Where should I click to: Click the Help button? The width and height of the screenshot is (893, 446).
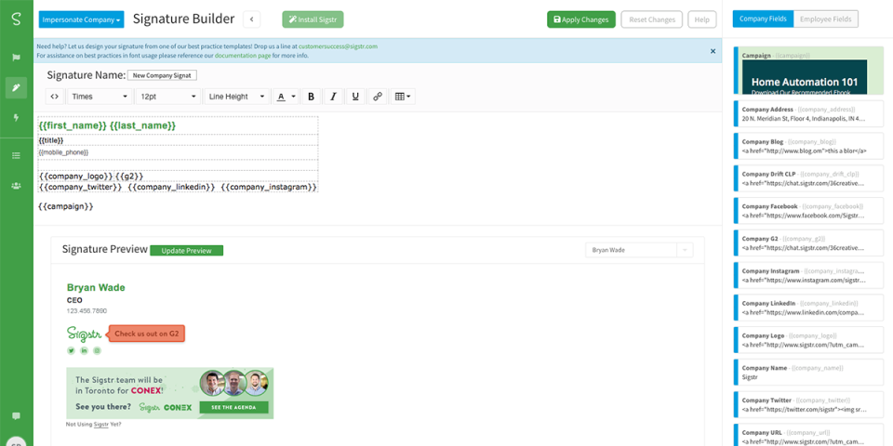[x=702, y=20]
